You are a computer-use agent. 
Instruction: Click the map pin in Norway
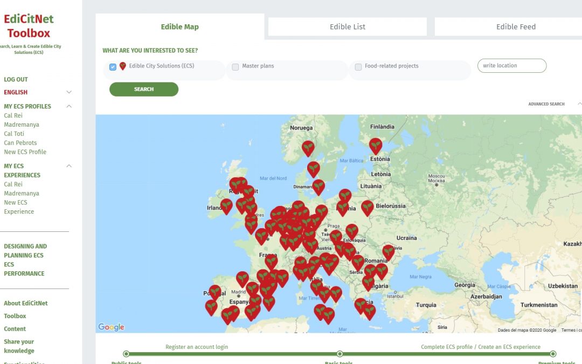(308, 147)
